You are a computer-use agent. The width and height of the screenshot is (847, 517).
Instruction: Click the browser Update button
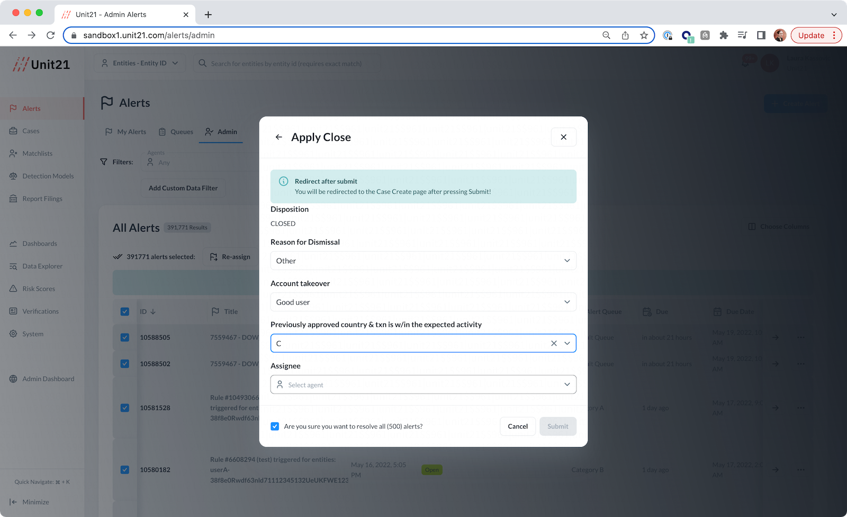tap(816, 35)
